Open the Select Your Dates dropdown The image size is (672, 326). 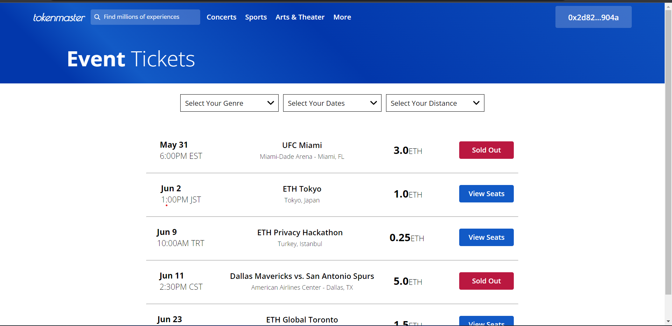point(332,103)
